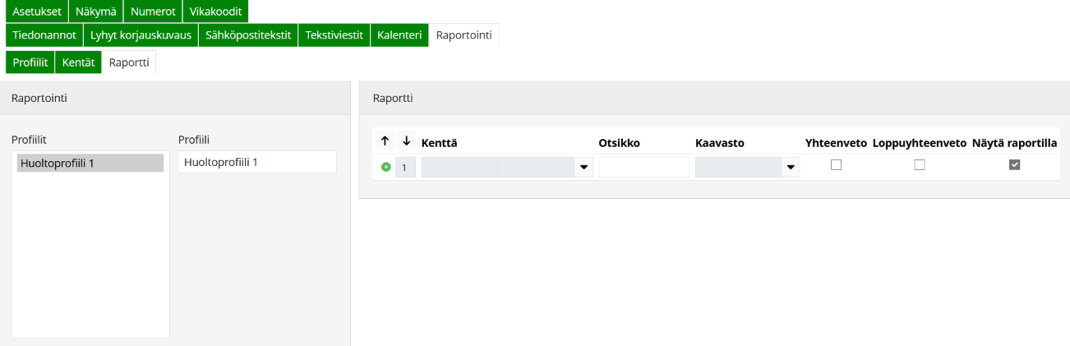Open the Tiedonannot tab
Viewport: 1070px width, 346px height.
pyautogui.click(x=44, y=35)
